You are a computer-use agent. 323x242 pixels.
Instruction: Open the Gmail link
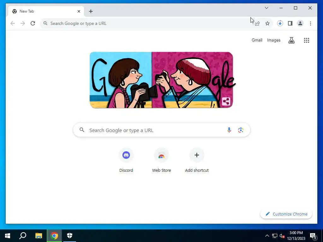pos(257,40)
